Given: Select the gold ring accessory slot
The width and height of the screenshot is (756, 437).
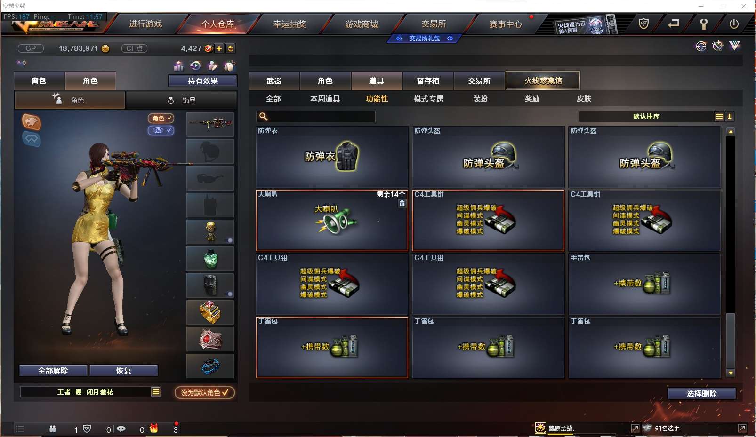Looking at the screenshot, I should coord(210,312).
